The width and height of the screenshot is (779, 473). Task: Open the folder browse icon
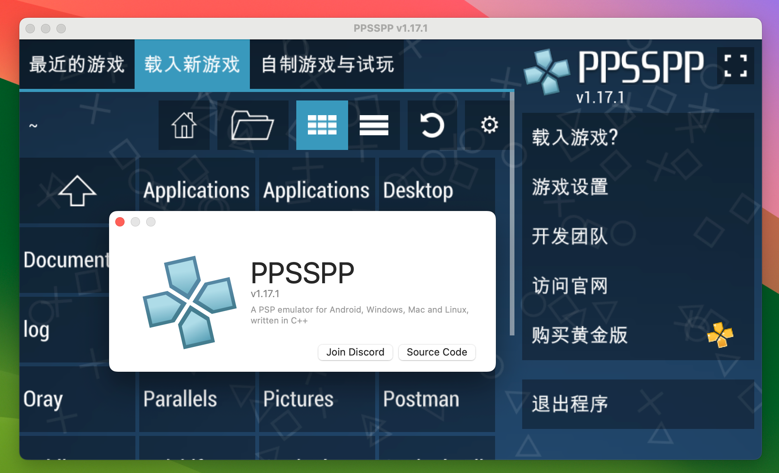[253, 125]
